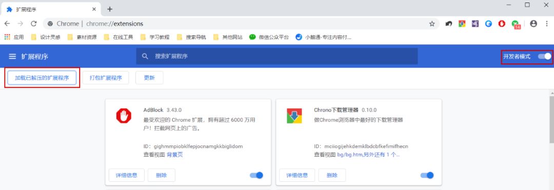The width and height of the screenshot is (554, 190).
Task: Open the Chrome profile avatar
Action: pyautogui.click(x=533, y=24)
